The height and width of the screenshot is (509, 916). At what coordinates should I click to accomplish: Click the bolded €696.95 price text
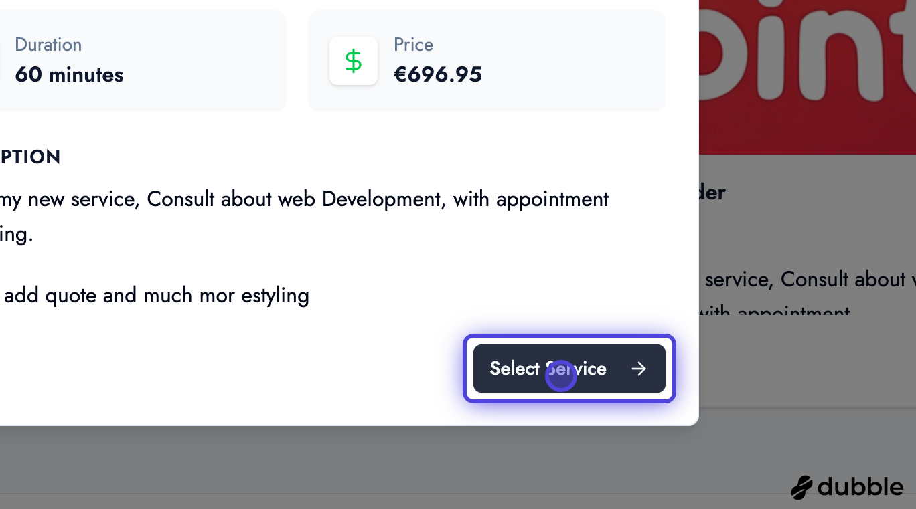439,74
